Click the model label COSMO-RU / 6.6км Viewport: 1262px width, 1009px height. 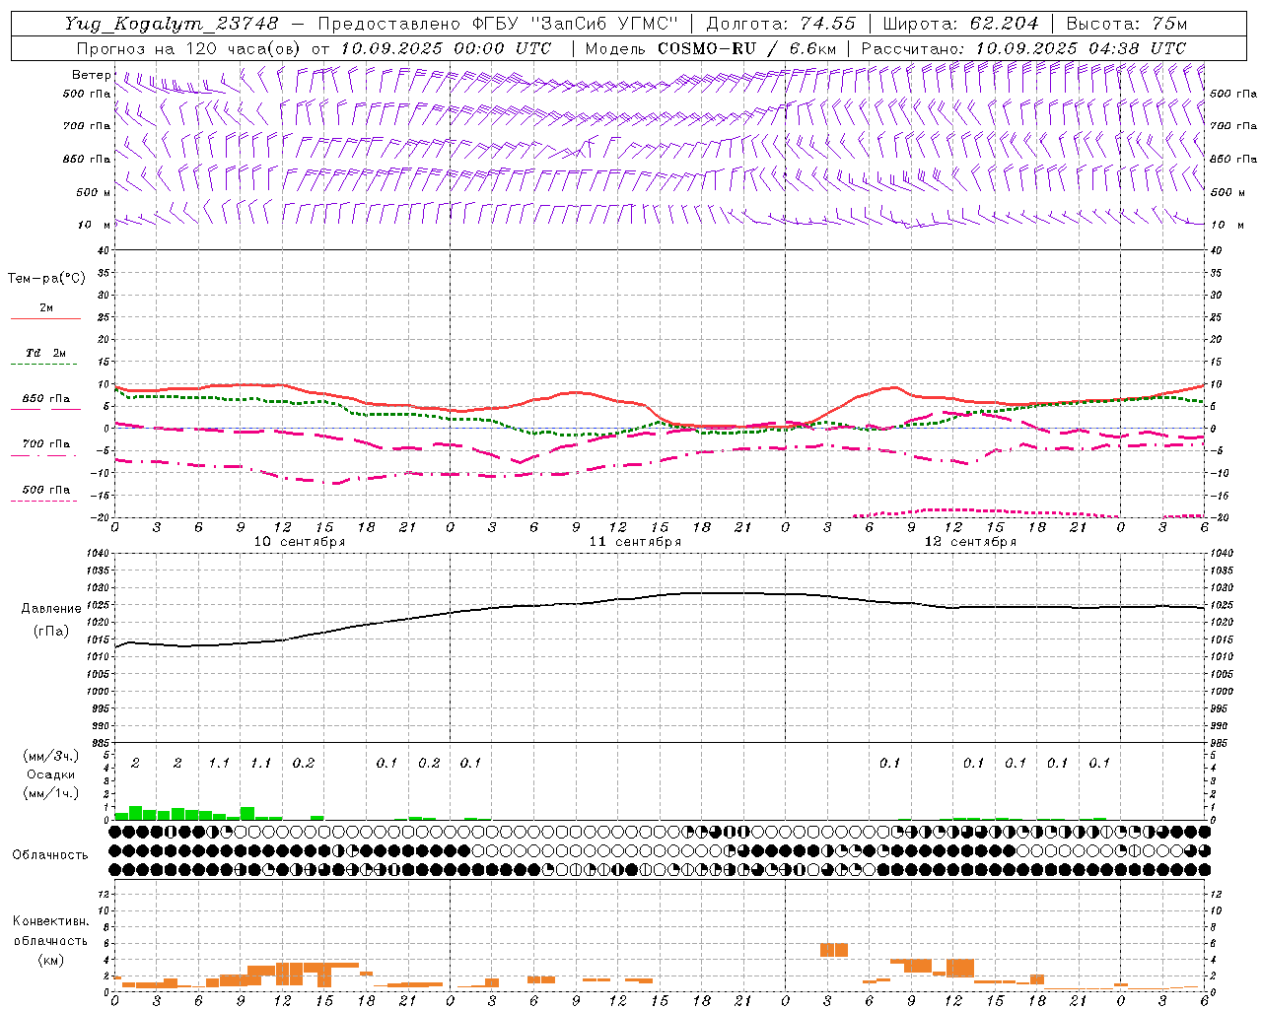(x=747, y=48)
